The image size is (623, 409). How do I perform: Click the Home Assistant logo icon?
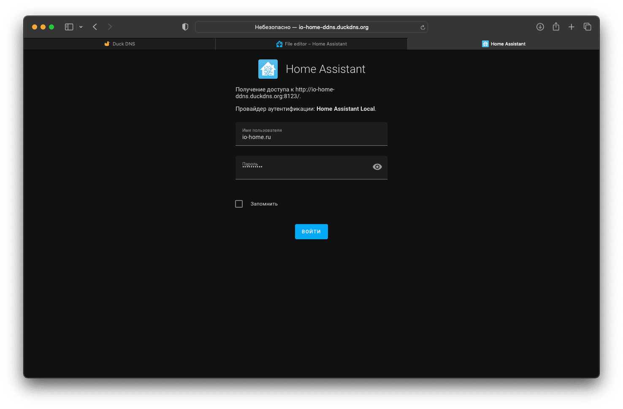click(268, 69)
